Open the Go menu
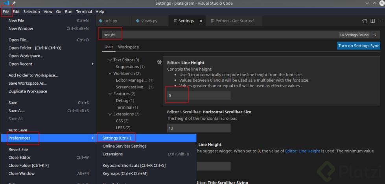The image size is (385, 184). tap(59, 11)
